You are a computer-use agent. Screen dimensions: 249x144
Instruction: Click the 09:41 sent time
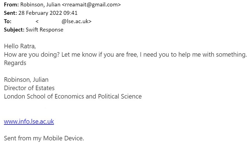71,13
